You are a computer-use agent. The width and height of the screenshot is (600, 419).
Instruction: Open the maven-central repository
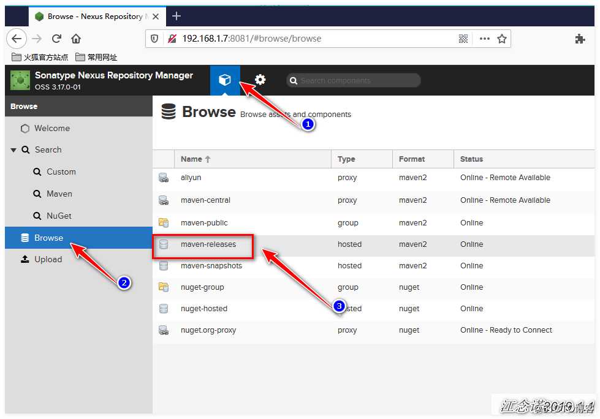click(x=205, y=200)
